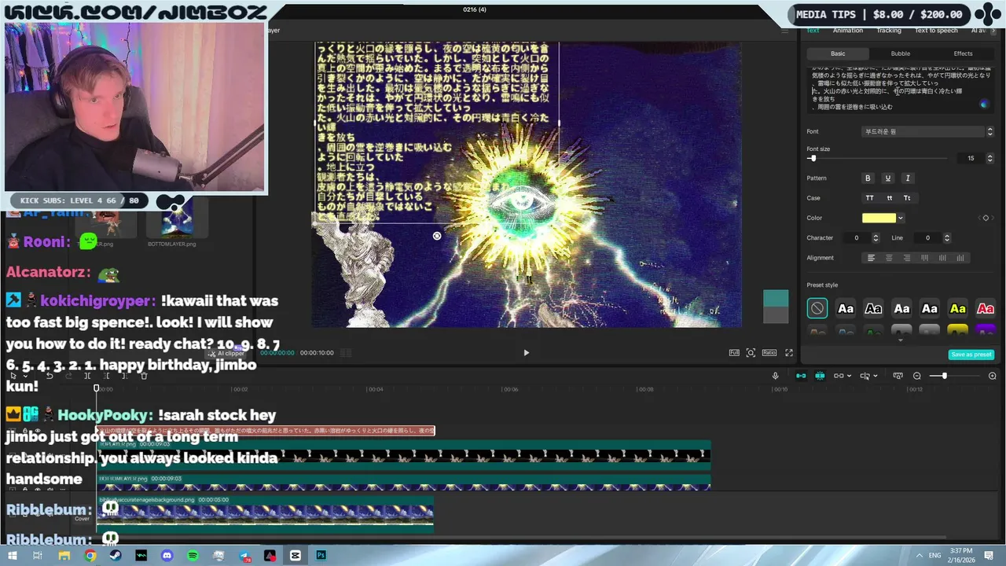The height and width of the screenshot is (566, 1006).
Task: Click the timeline zoom-out magnifier icon
Action: 917,376
